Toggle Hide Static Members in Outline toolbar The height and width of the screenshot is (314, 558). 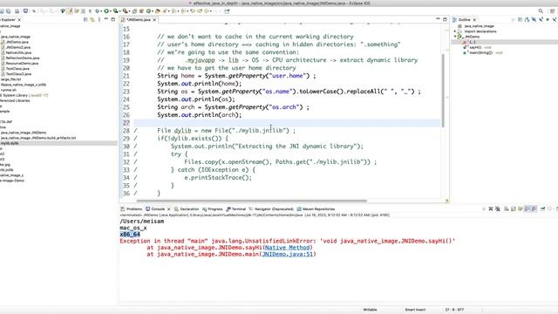541,20
